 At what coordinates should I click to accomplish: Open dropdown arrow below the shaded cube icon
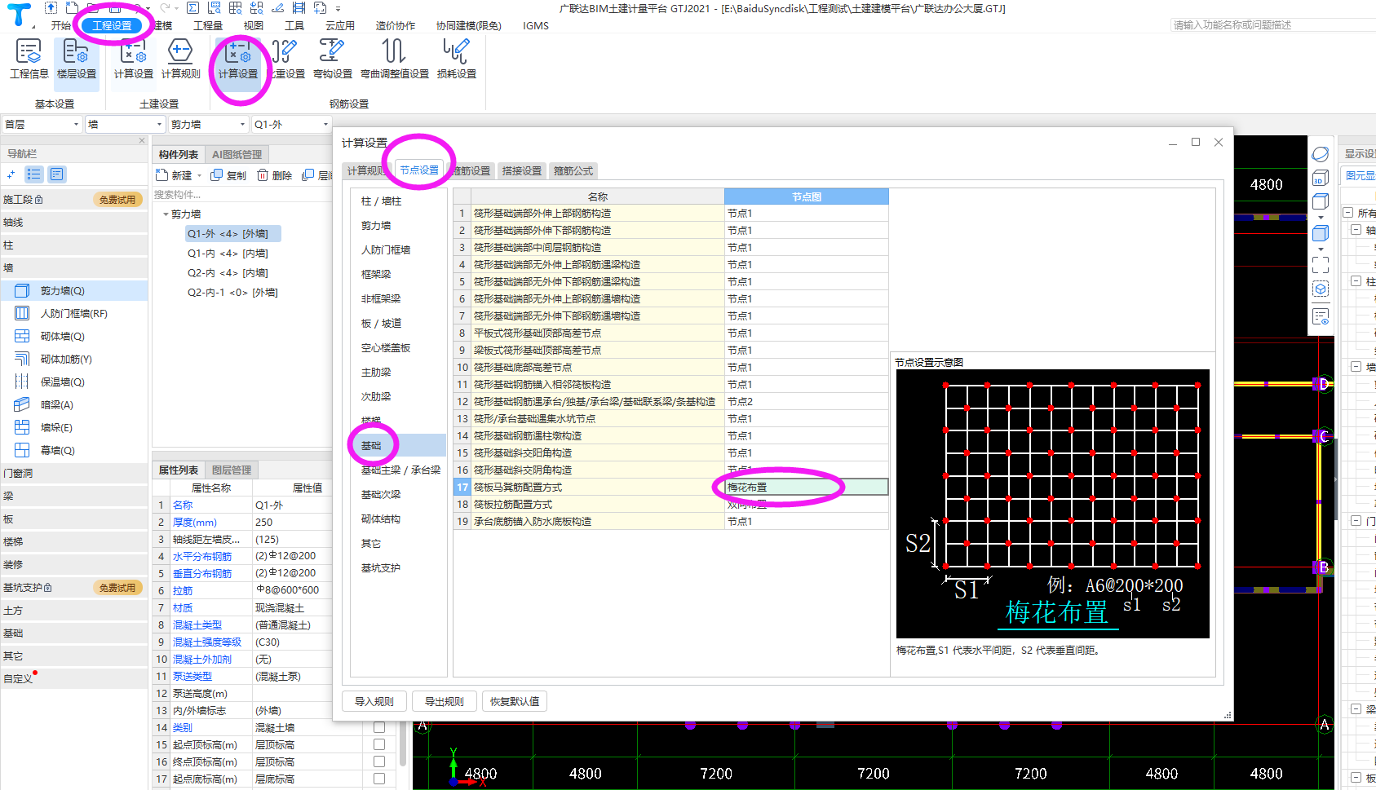coord(1321,249)
